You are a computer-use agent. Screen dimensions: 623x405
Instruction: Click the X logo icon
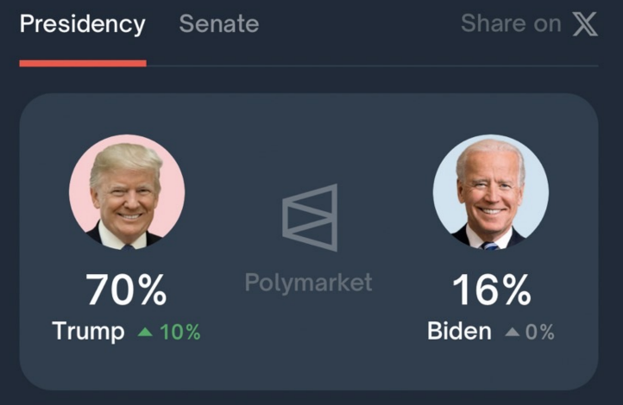[585, 24]
